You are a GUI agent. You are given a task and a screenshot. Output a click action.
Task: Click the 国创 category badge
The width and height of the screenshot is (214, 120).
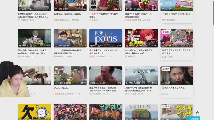(166, 32)
